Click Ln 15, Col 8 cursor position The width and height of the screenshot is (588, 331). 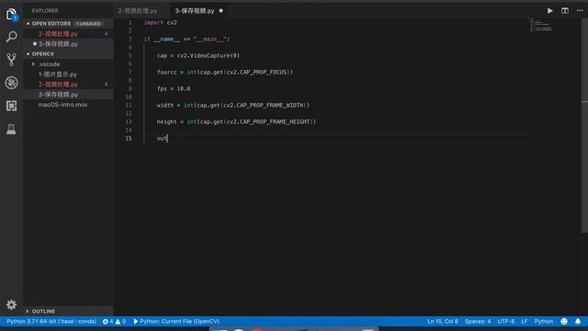point(443,321)
